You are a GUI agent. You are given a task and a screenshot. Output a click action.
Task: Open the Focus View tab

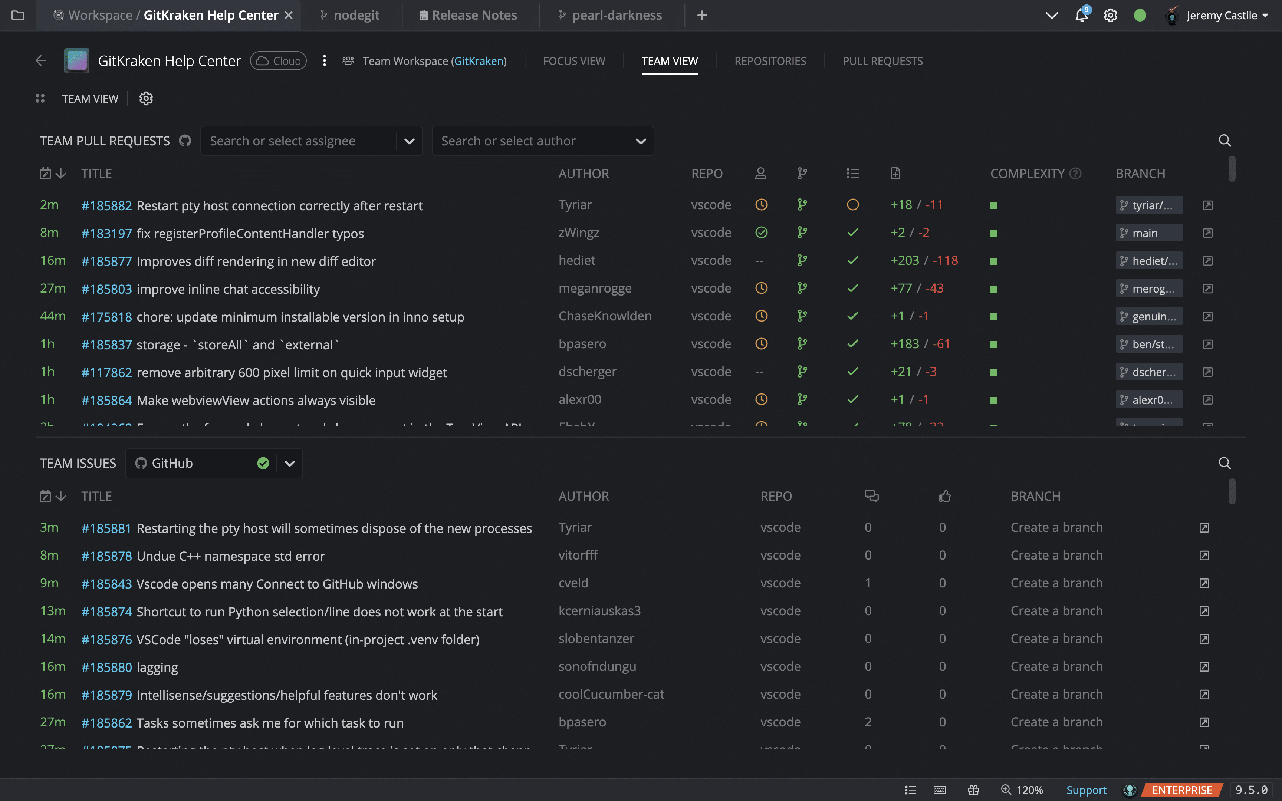[574, 61]
